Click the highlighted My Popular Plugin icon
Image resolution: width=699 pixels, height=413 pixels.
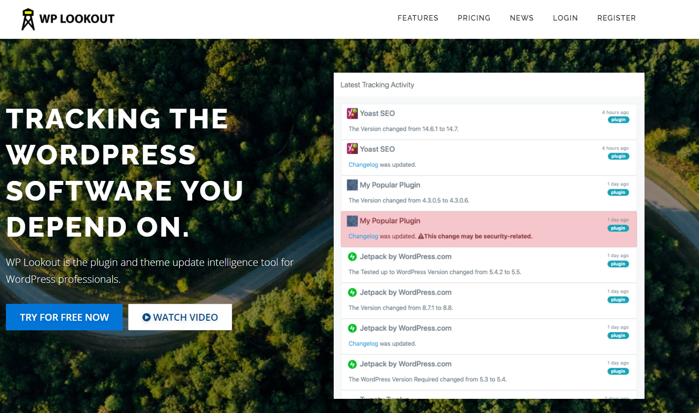(352, 221)
